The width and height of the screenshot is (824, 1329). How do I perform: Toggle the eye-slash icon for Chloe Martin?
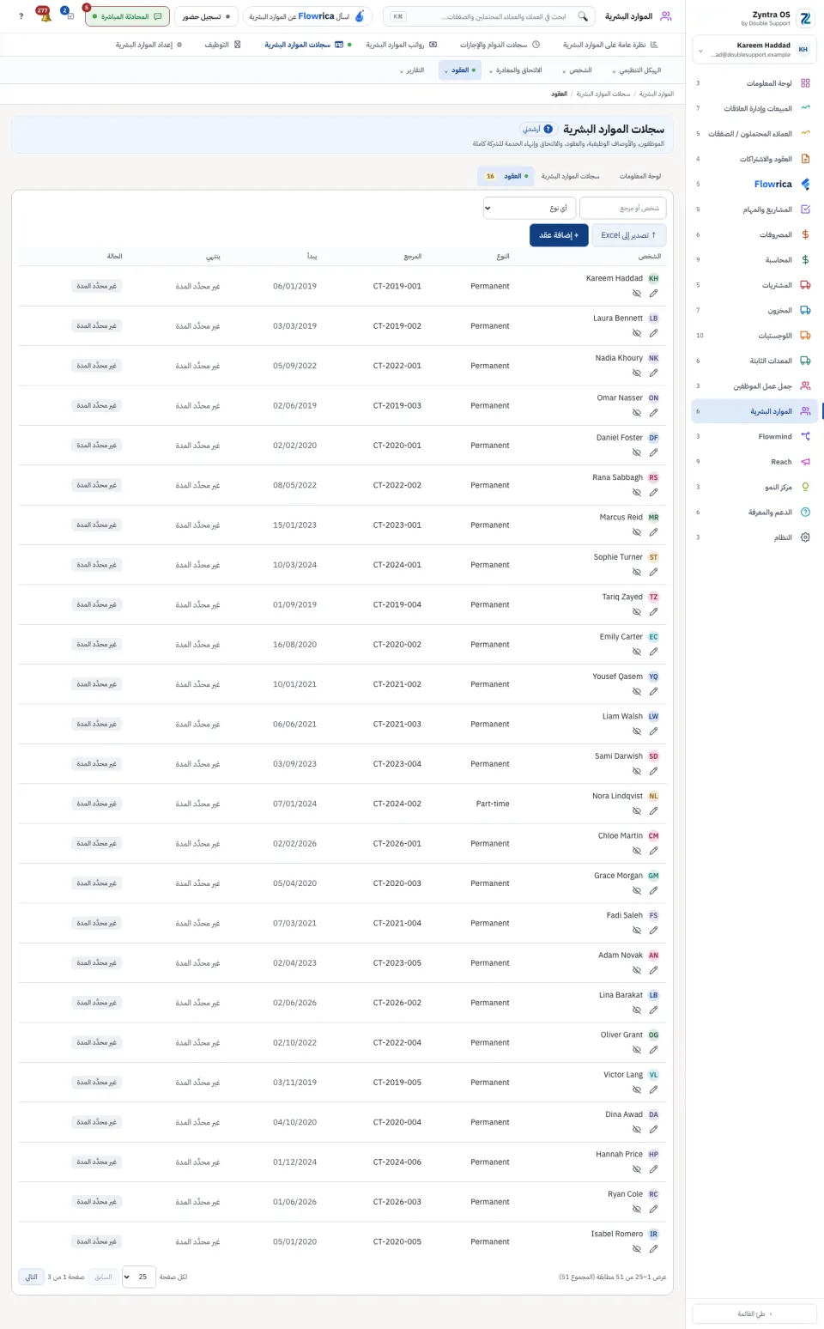pyautogui.click(x=637, y=851)
